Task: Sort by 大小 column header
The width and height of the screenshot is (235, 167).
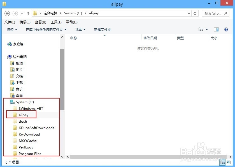Action: point(214,38)
